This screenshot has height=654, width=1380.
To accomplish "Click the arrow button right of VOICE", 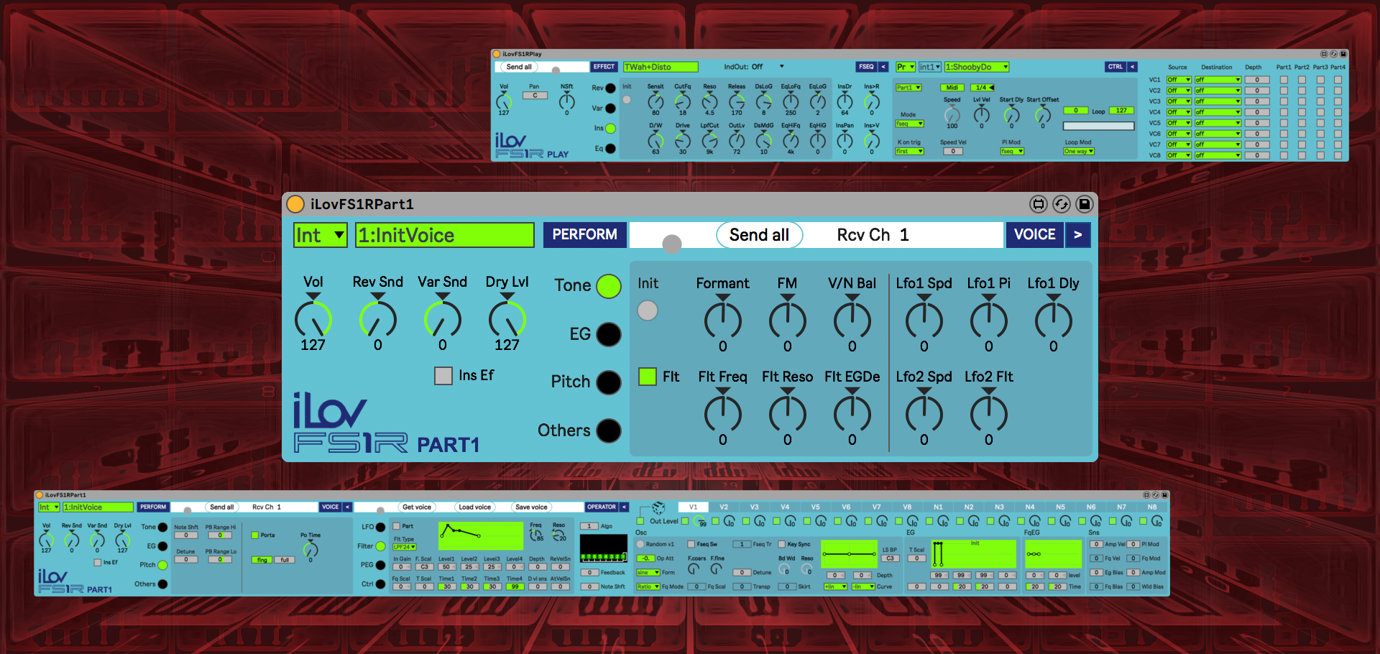I will pyautogui.click(x=1077, y=235).
